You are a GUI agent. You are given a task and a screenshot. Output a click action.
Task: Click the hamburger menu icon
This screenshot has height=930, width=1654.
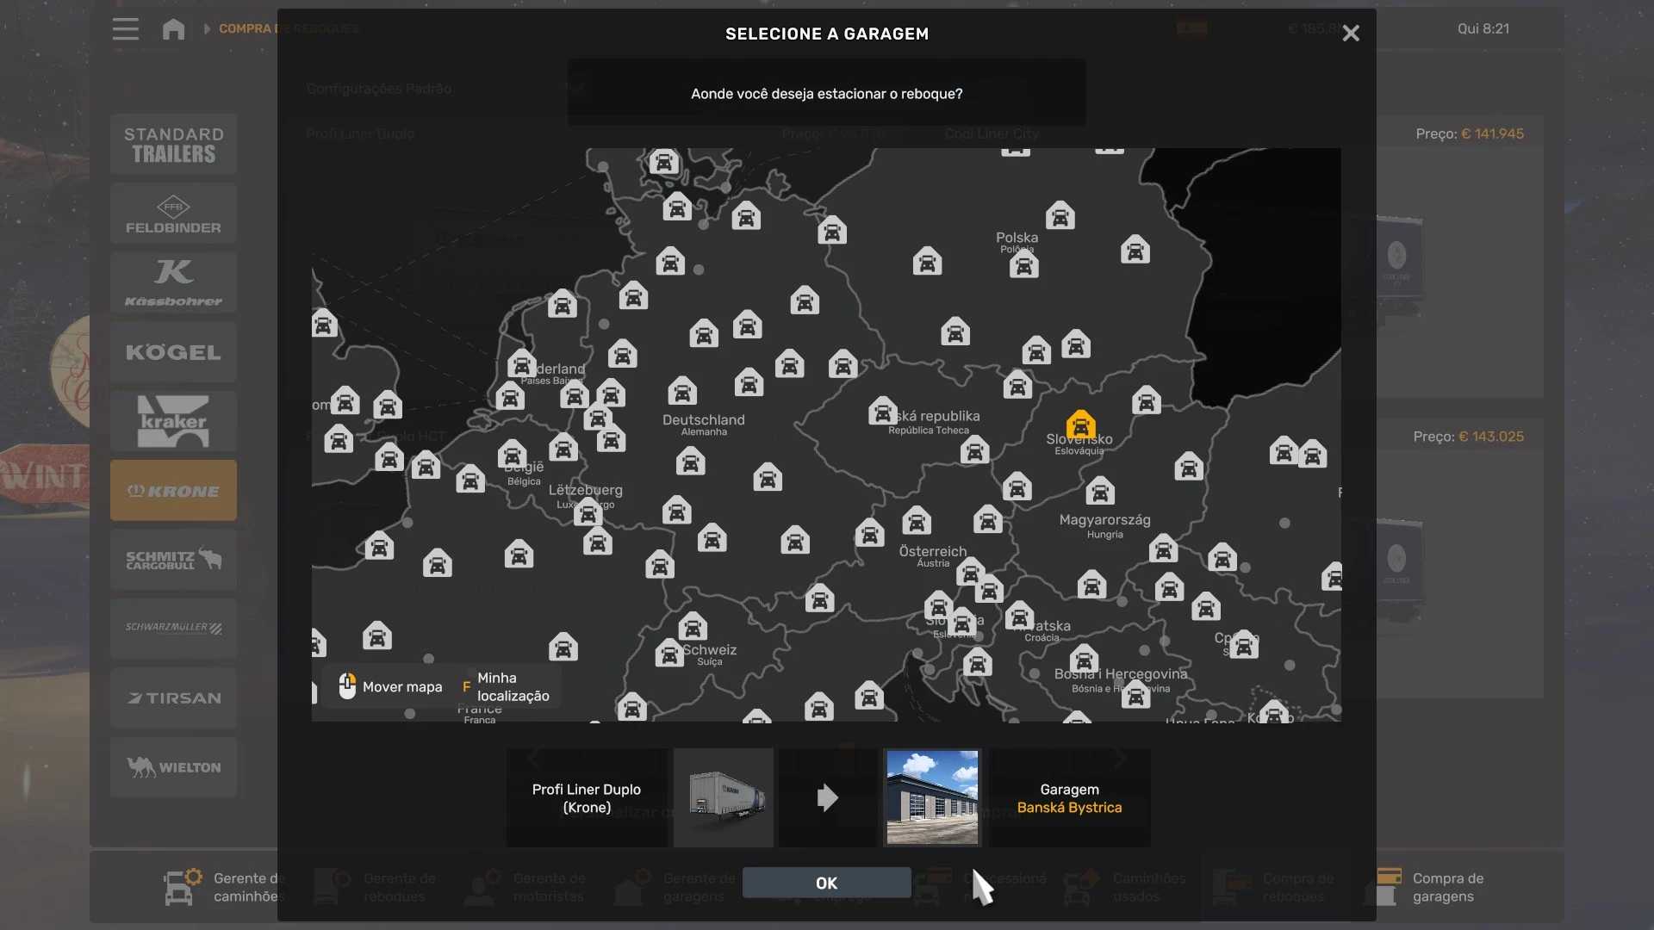125,29
